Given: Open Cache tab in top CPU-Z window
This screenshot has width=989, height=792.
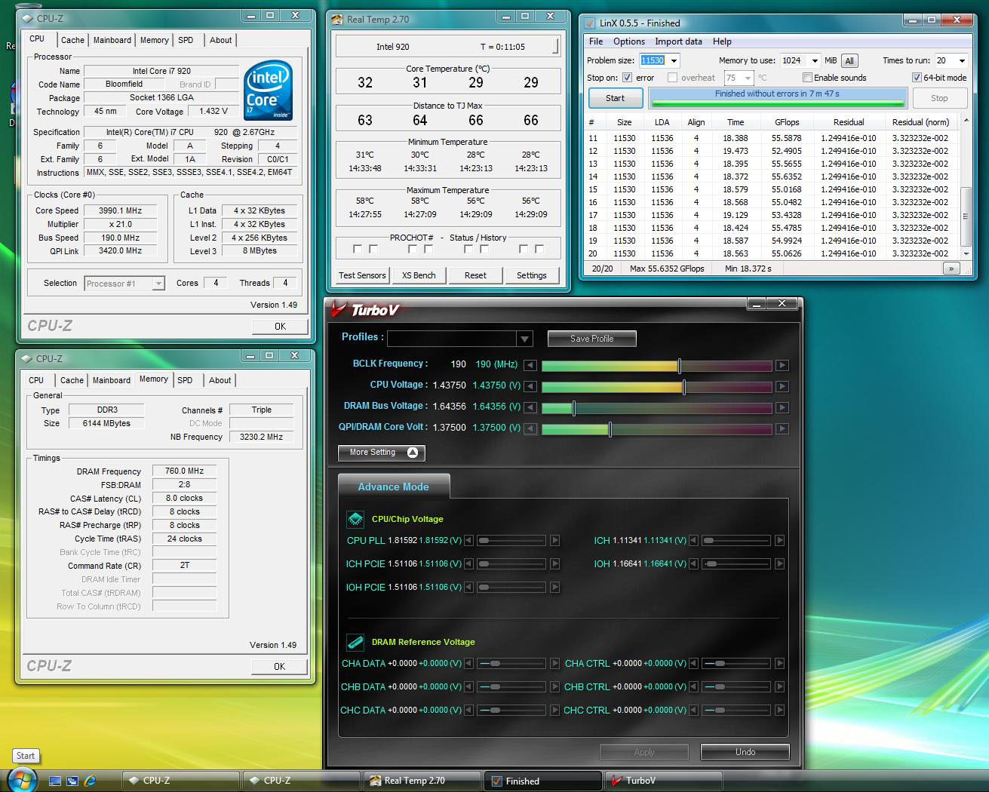Looking at the screenshot, I should click(72, 40).
